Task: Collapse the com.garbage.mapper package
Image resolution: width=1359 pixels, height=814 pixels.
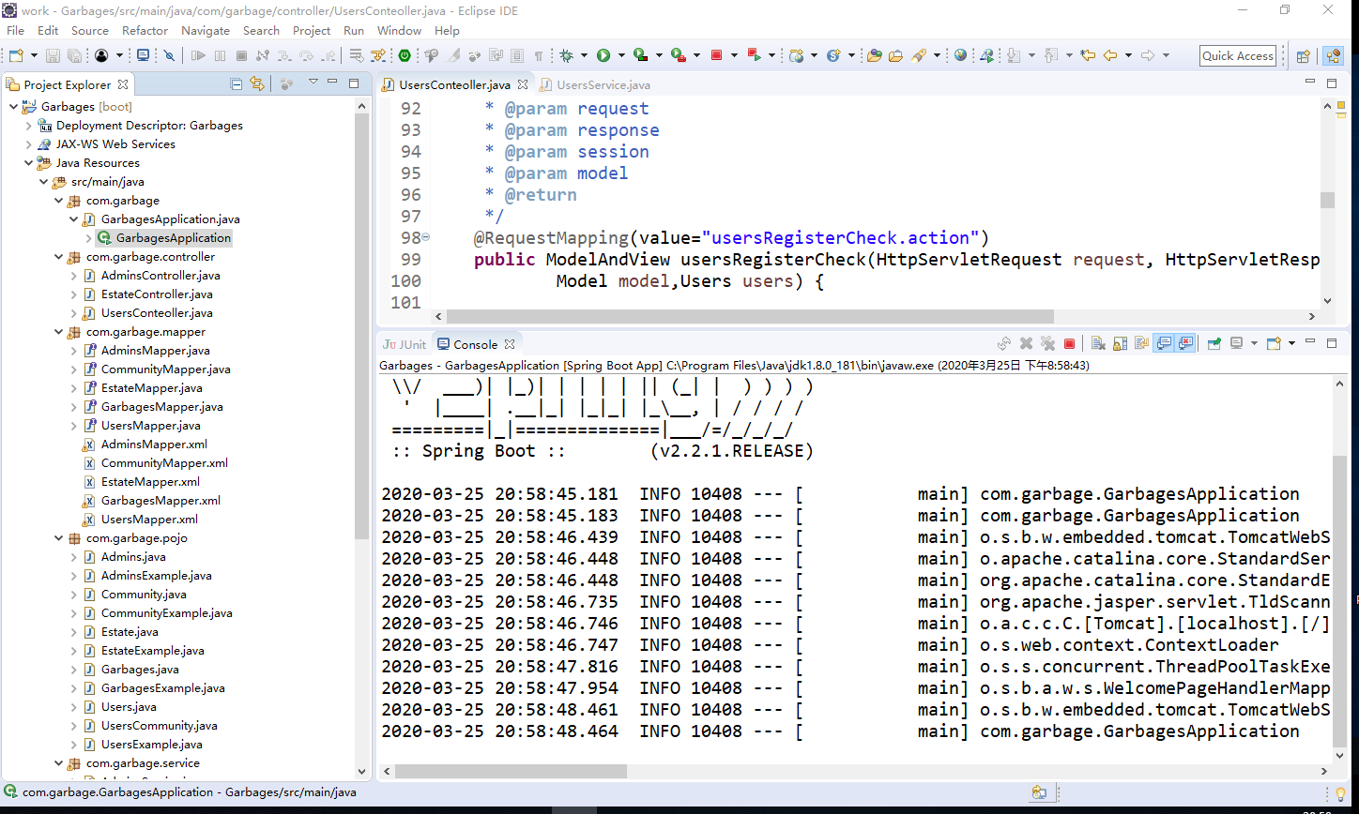Action: click(x=58, y=332)
